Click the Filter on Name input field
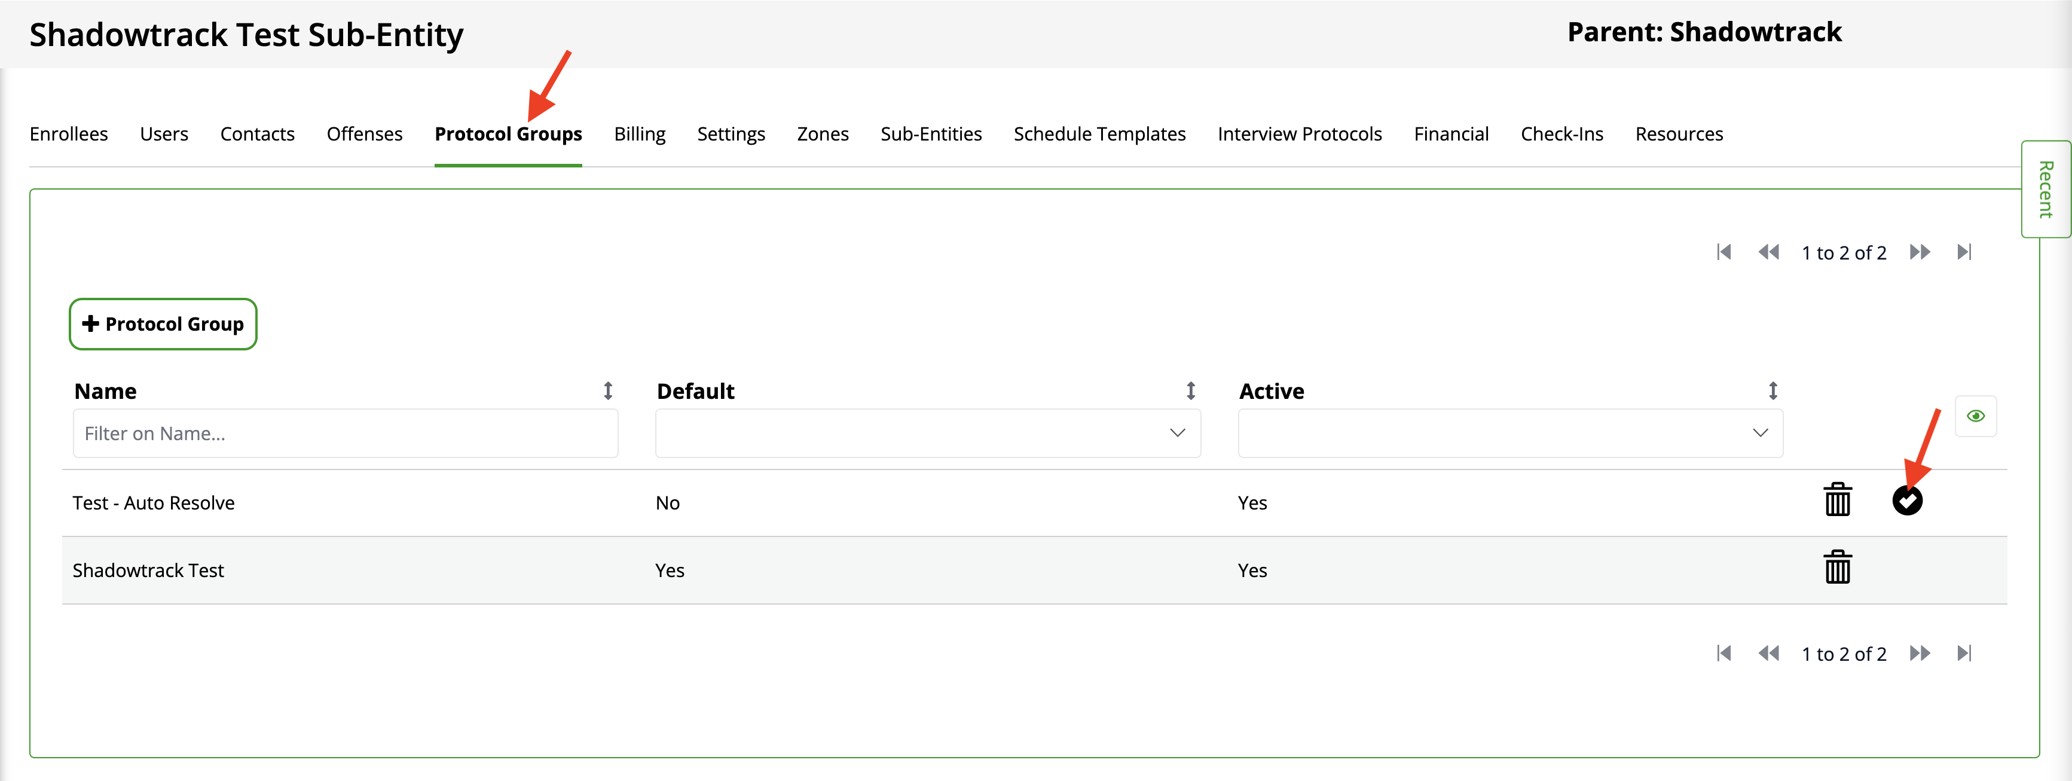Image resolution: width=2072 pixels, height=781 pixels. click(345, 434)
